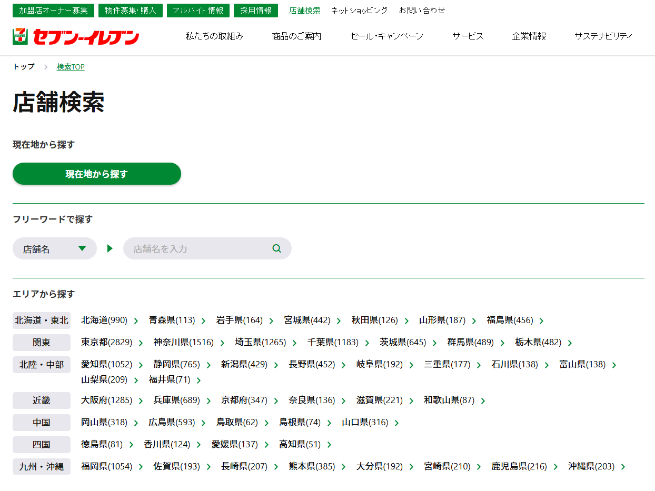Open 商品のご案内 menu
The image size is (655, 491).
click(296, 36)
